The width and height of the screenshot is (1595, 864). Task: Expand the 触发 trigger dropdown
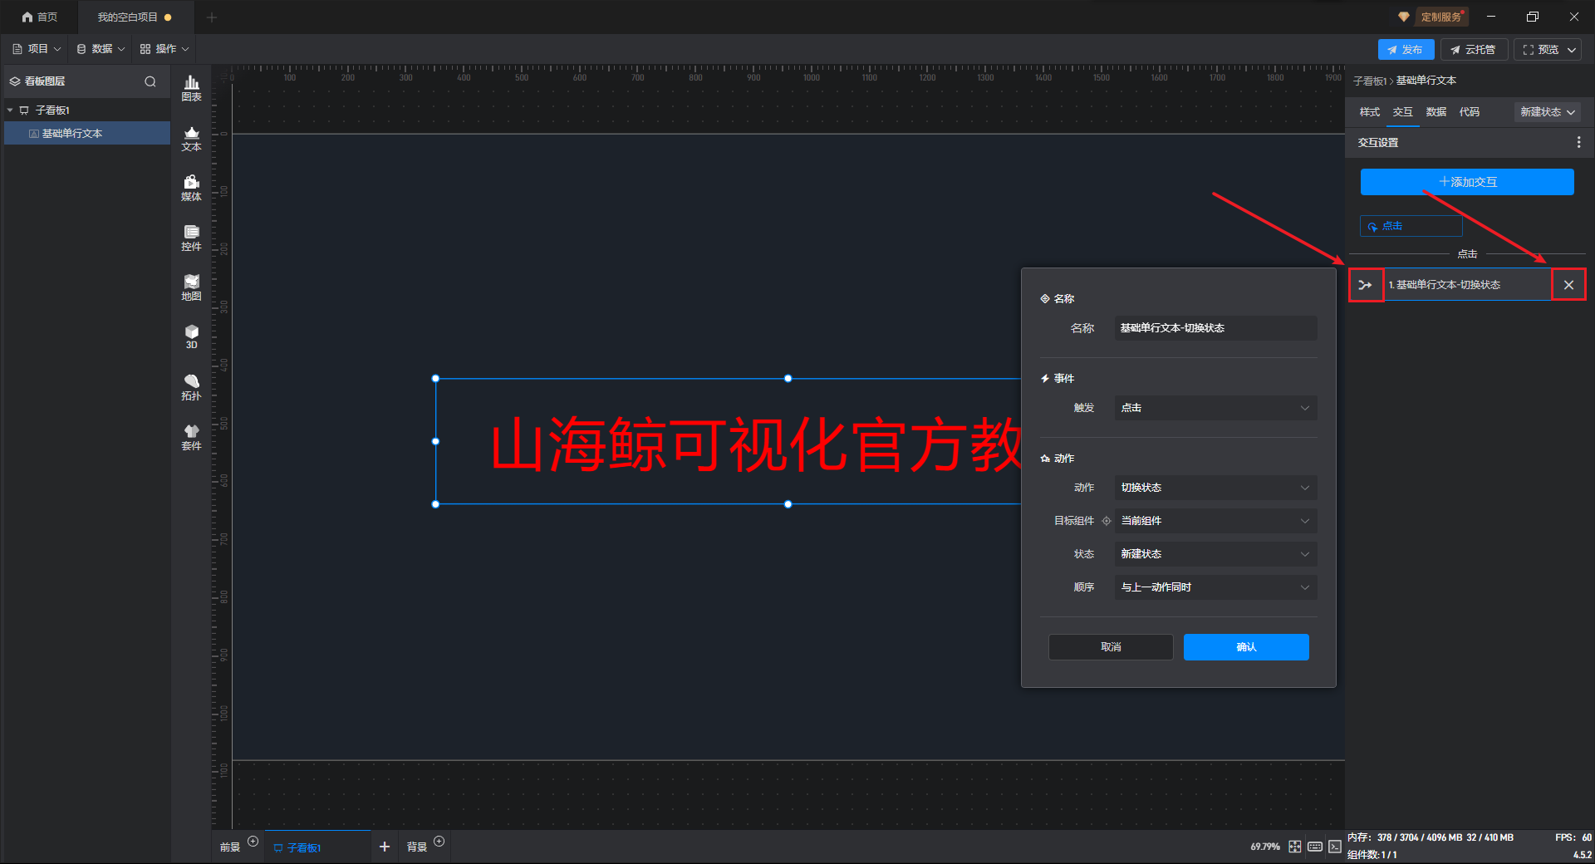1215,408
